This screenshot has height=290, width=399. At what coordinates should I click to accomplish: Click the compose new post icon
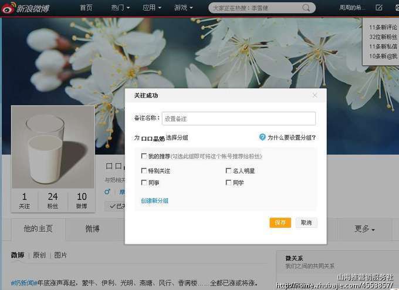[x=379, y=8]
